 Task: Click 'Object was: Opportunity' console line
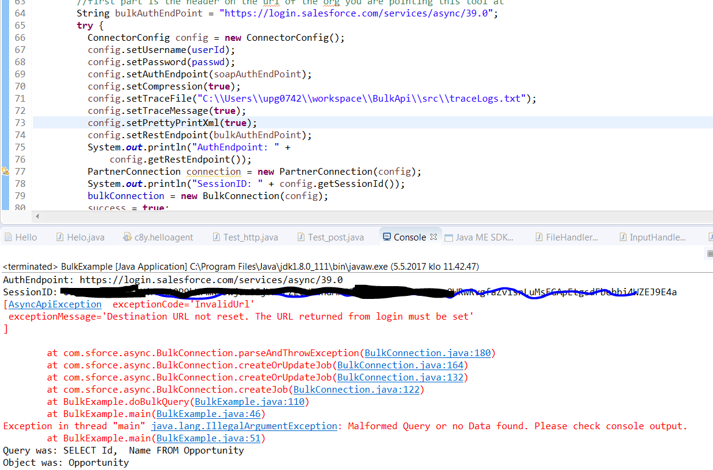[x=66, y=463]
